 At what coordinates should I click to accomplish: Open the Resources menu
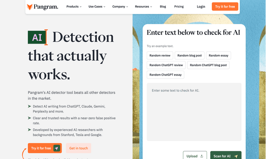[143, 7]
